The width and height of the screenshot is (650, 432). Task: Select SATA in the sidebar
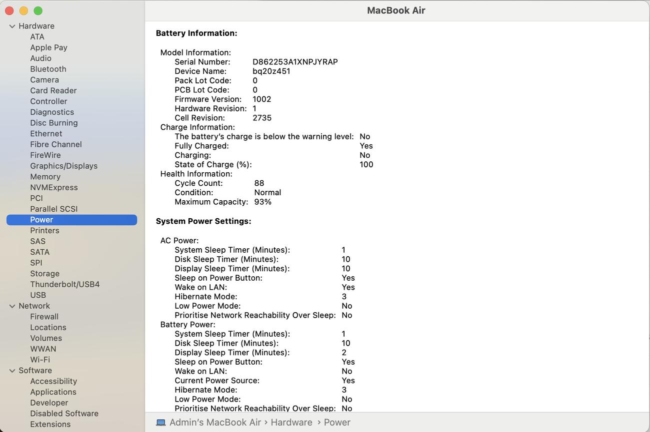tap(39, 252)
